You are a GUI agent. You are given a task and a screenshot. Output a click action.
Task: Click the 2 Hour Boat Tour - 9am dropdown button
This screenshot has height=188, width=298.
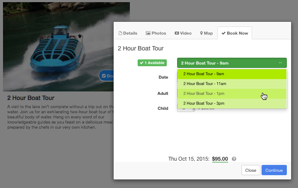pos(232,63)
